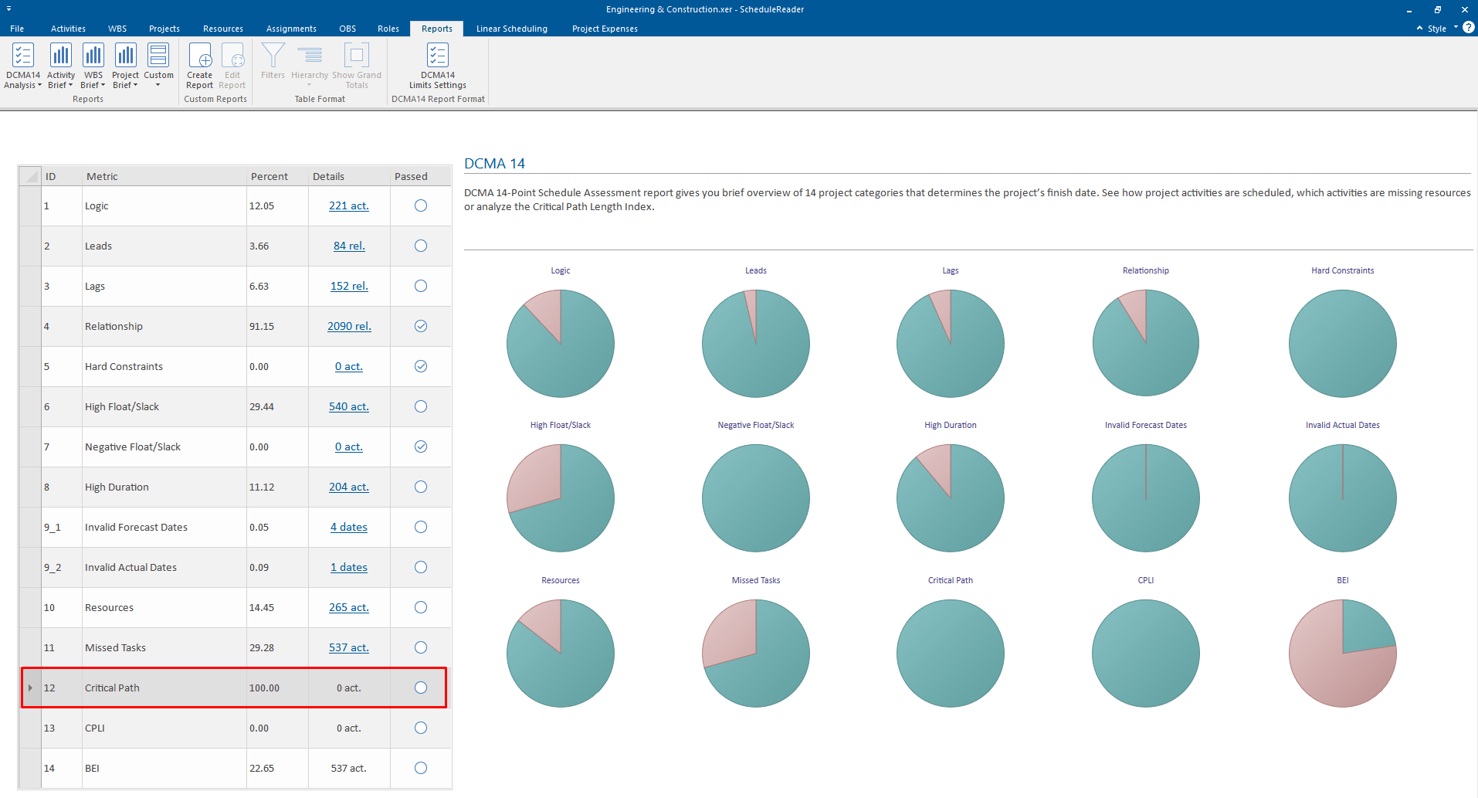
Task: Click the High Float/Slack pie chart
Action: pos(561,497)
